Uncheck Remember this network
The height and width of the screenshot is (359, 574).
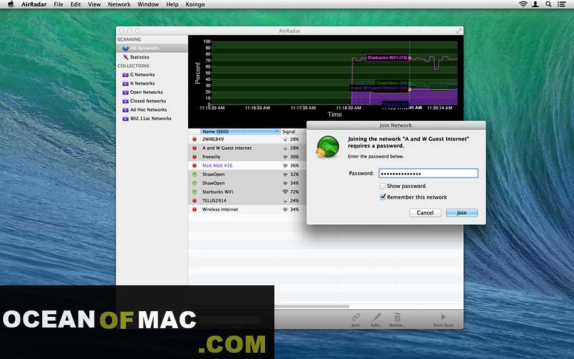pos(383,197)
